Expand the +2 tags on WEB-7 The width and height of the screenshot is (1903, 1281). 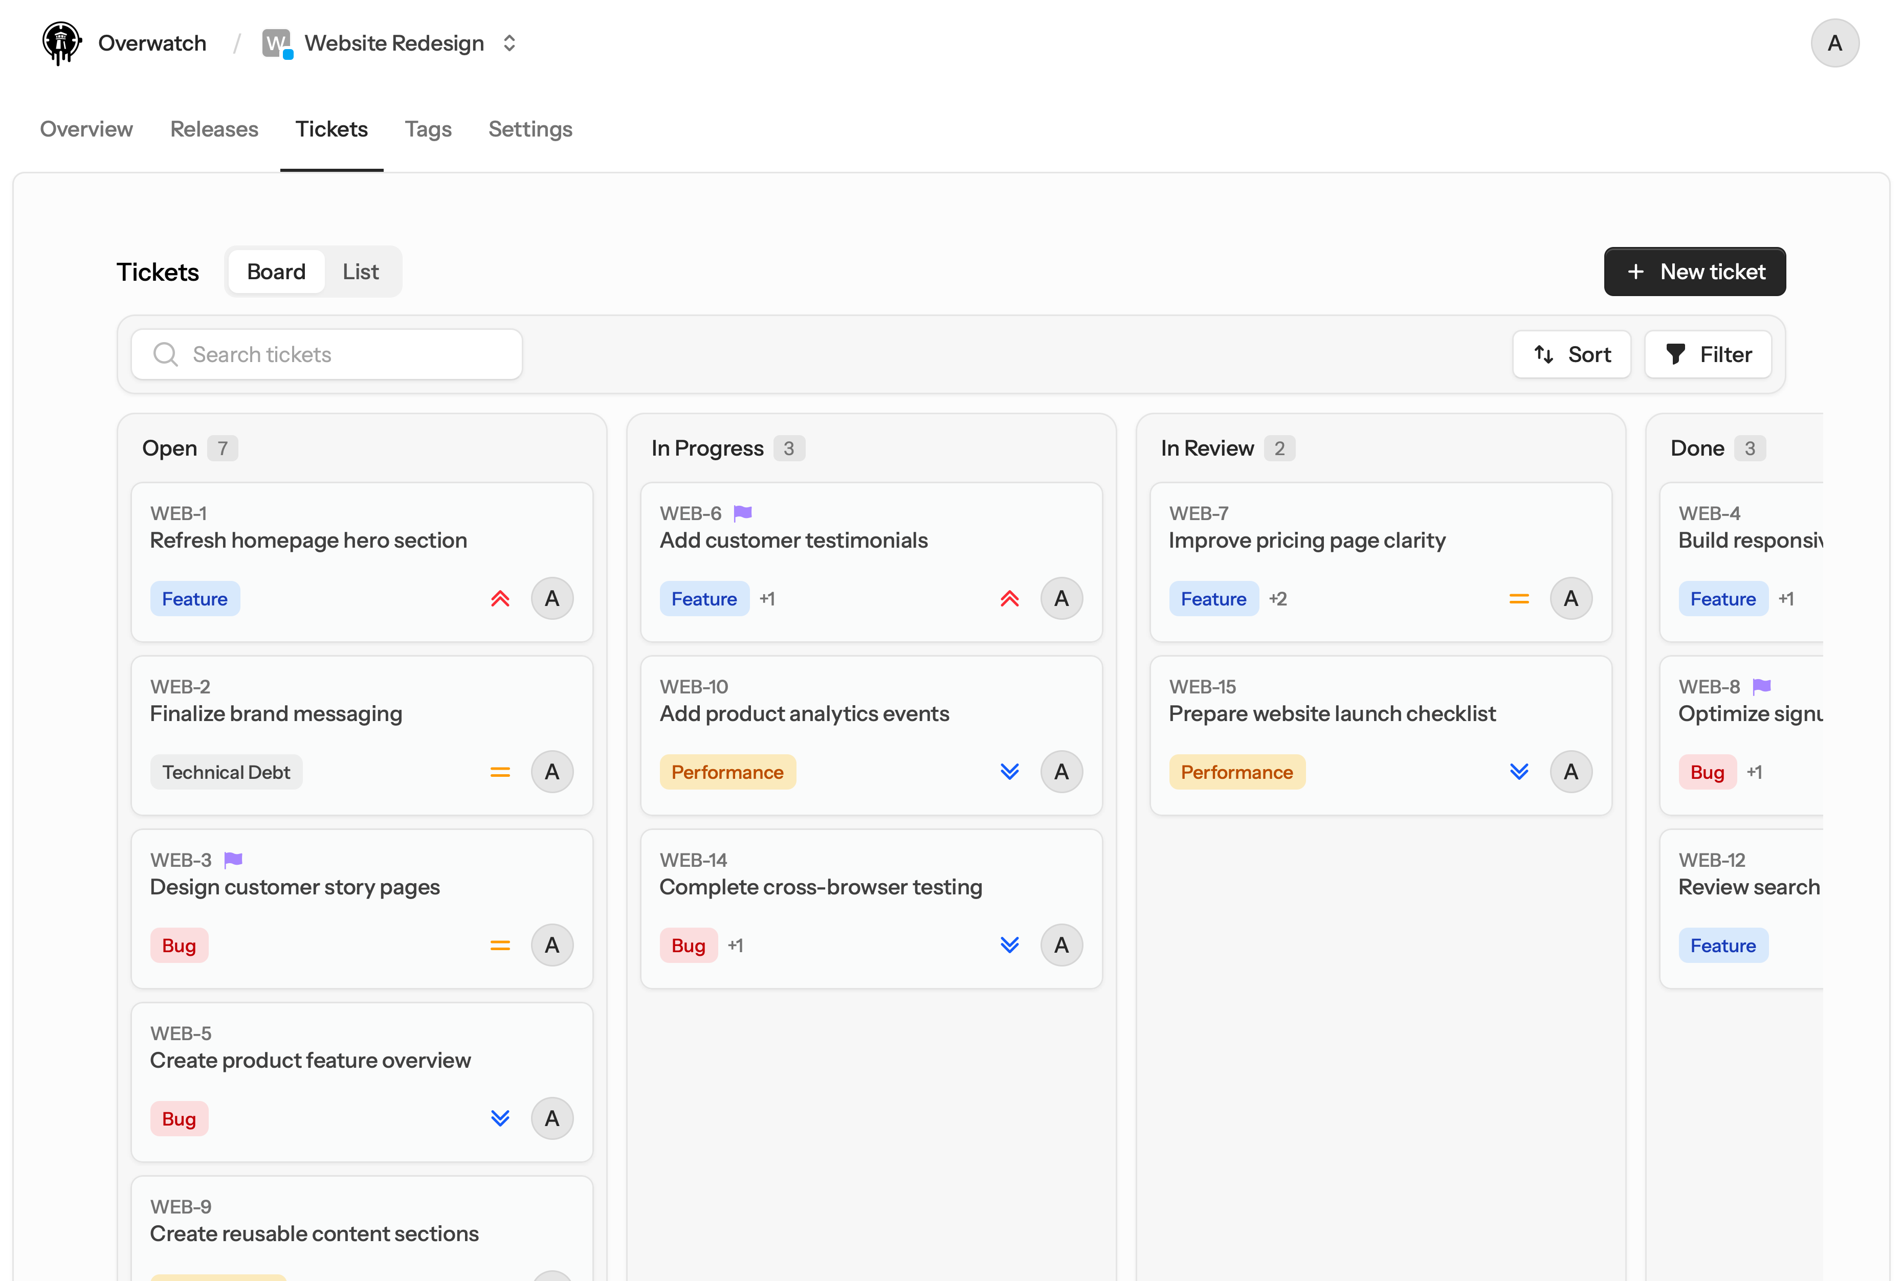click(1278, 599)
